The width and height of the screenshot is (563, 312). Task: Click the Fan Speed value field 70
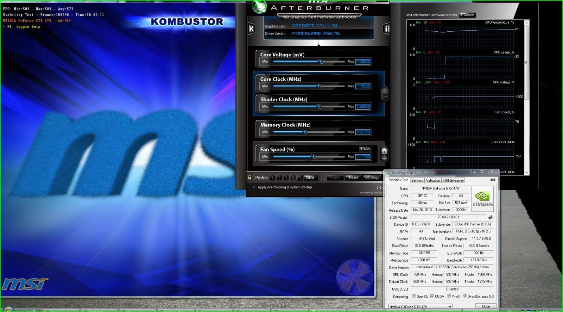tap(363, 157)
